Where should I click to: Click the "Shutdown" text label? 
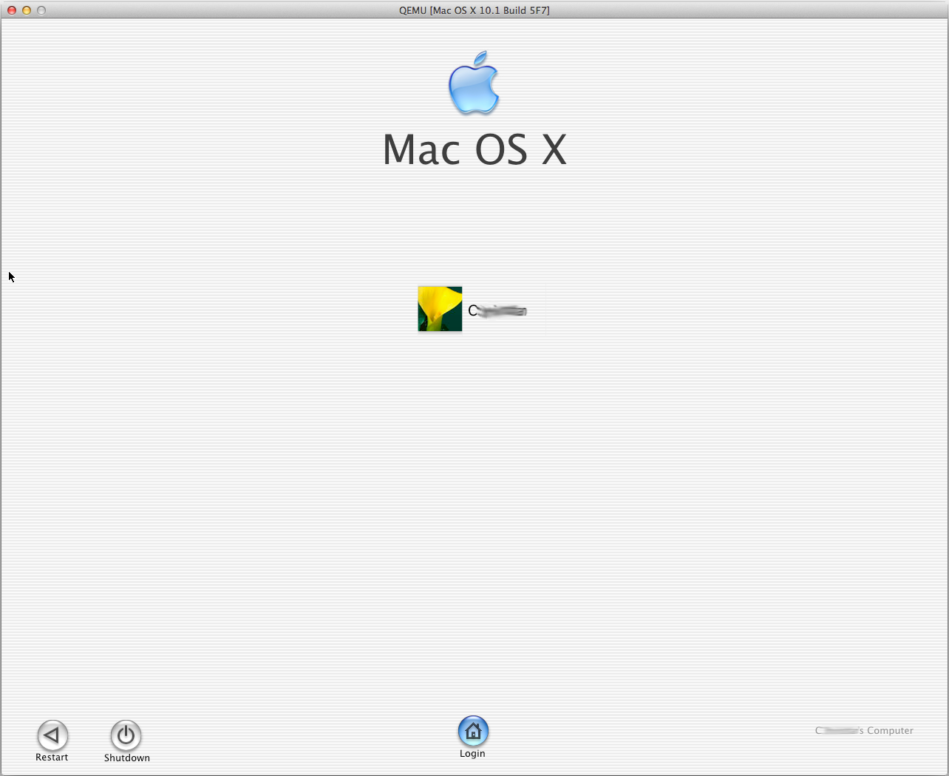click(x=127, y=758)
